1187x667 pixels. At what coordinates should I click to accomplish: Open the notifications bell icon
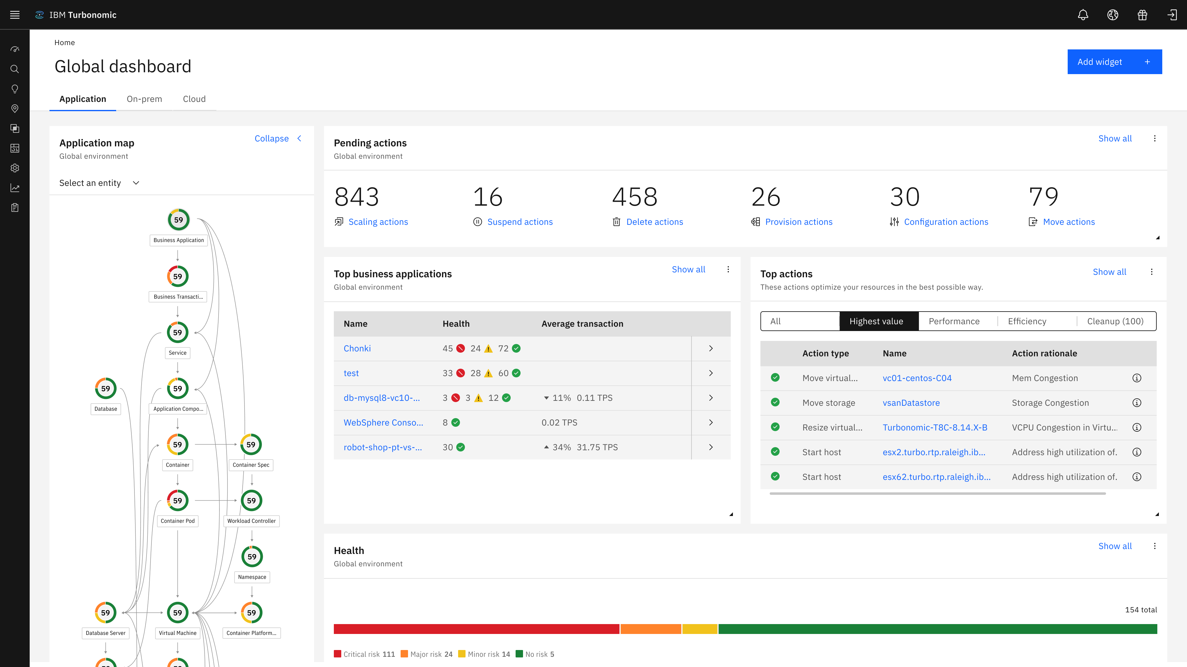1083,15
